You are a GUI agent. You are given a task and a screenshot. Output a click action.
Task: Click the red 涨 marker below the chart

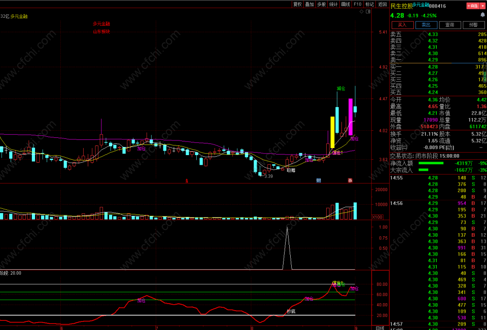pyautogui.click(x=350, y=180)
